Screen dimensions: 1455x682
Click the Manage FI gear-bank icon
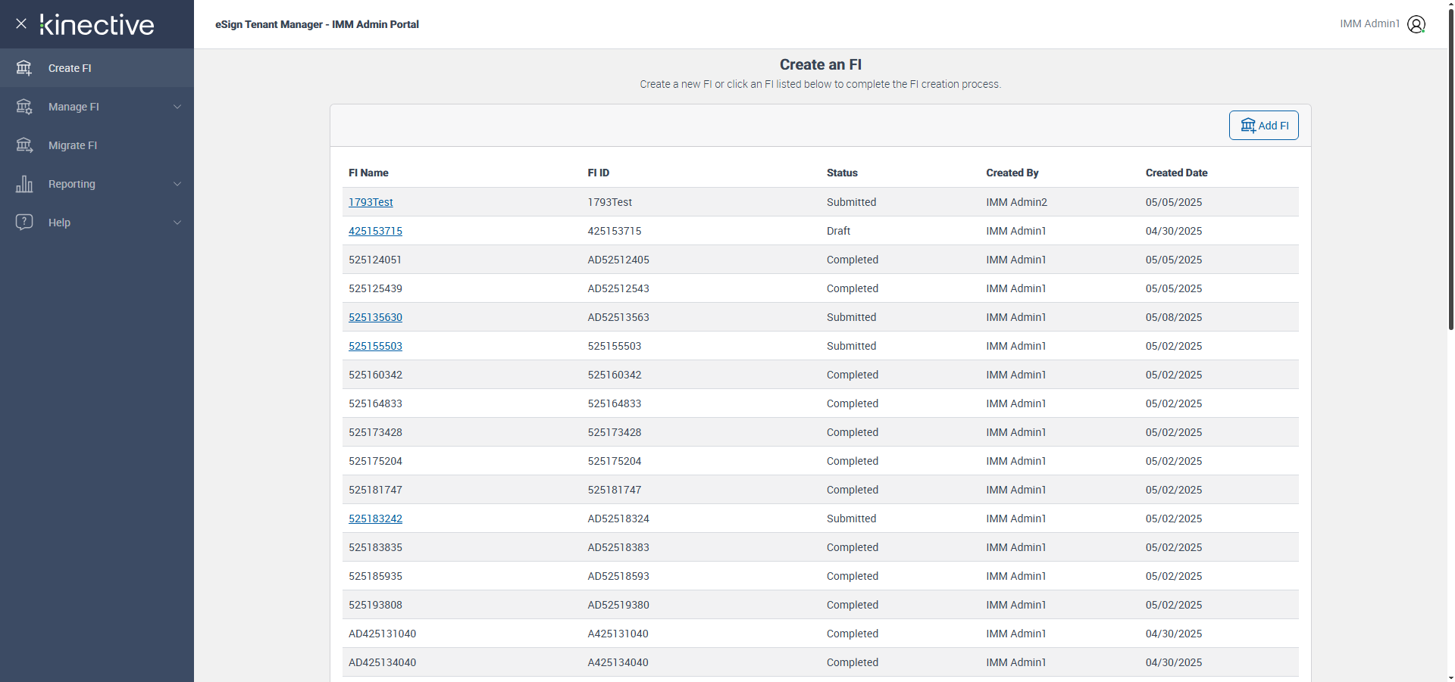(24, 107)
